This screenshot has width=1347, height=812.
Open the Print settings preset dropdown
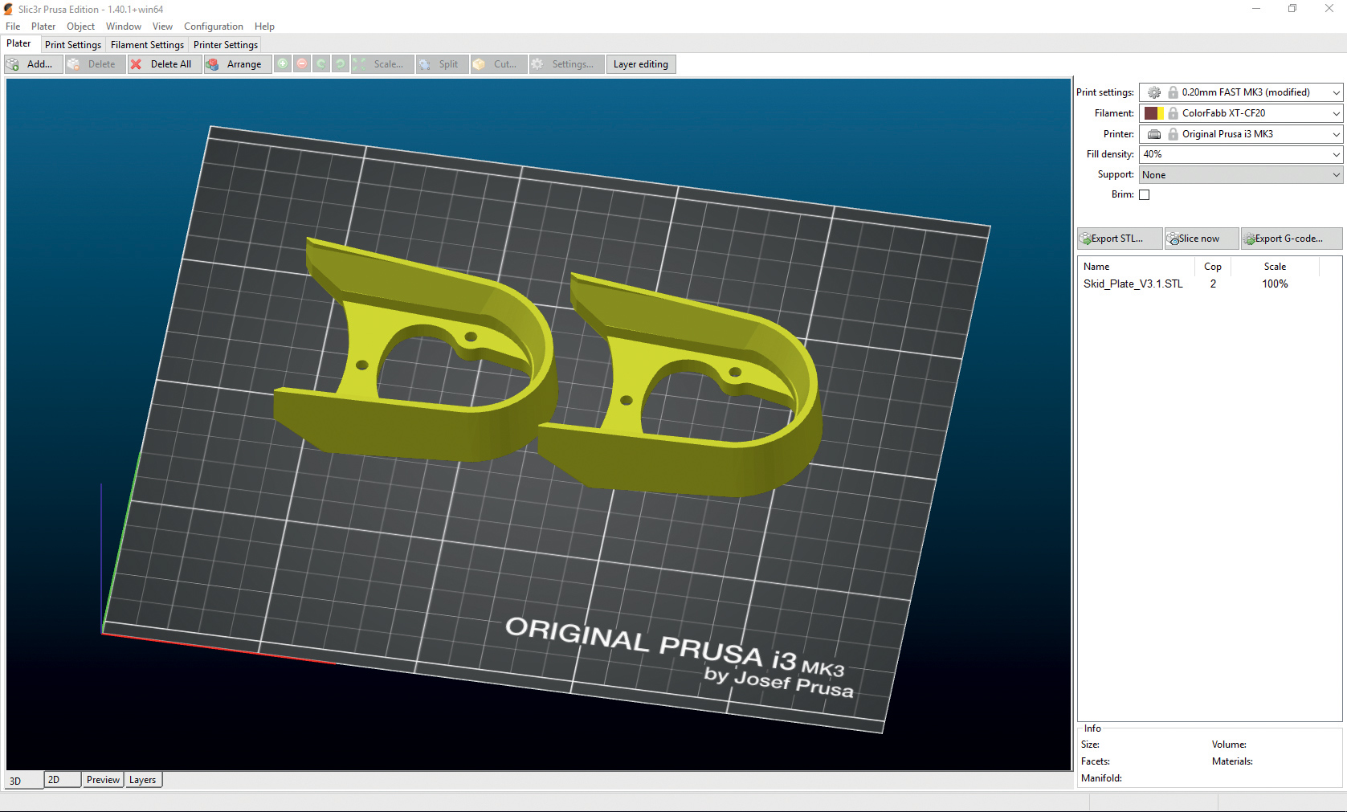(1241, 92)
